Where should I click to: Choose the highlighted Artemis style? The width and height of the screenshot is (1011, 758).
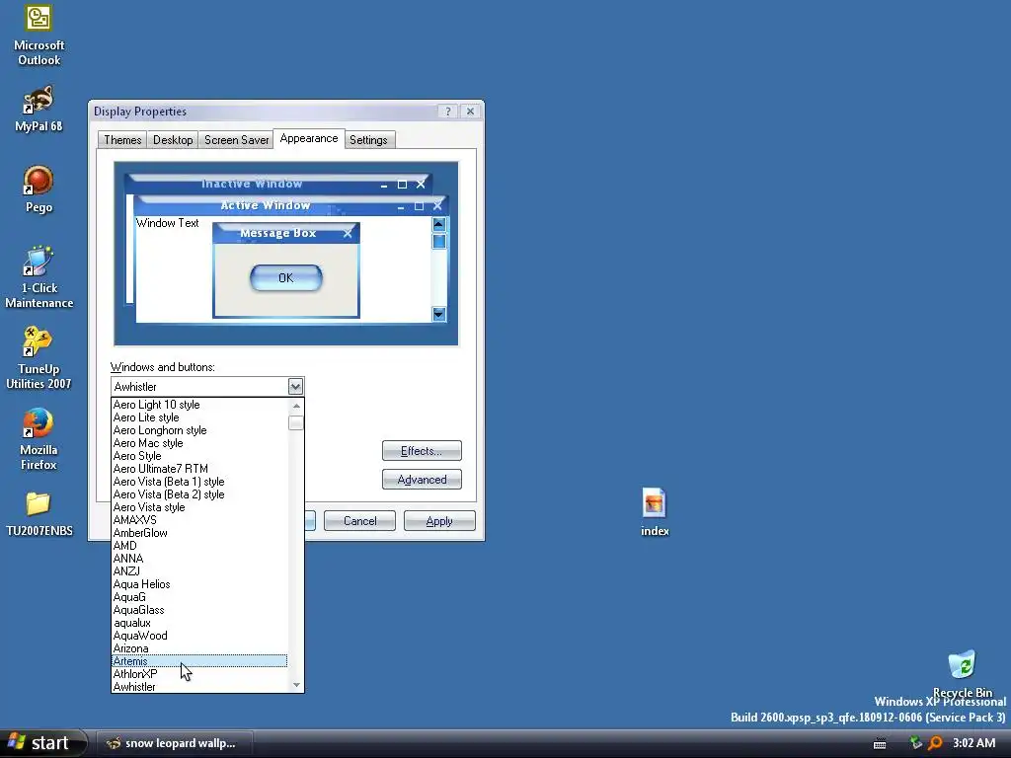[x=199, y=661]
